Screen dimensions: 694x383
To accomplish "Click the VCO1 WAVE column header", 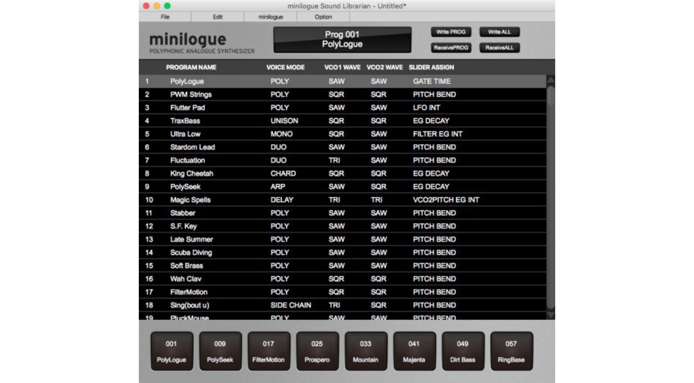I will (x=342, y=67).
